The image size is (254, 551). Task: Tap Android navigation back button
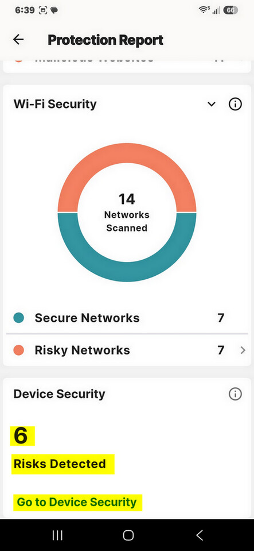pos(200,535)
